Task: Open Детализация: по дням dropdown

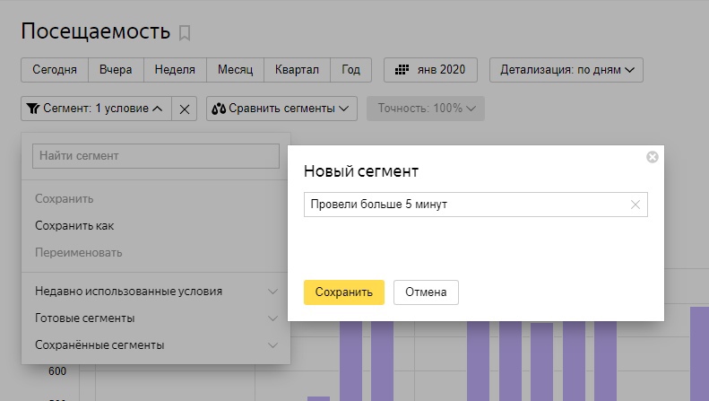Action: (x=566, y=70)
